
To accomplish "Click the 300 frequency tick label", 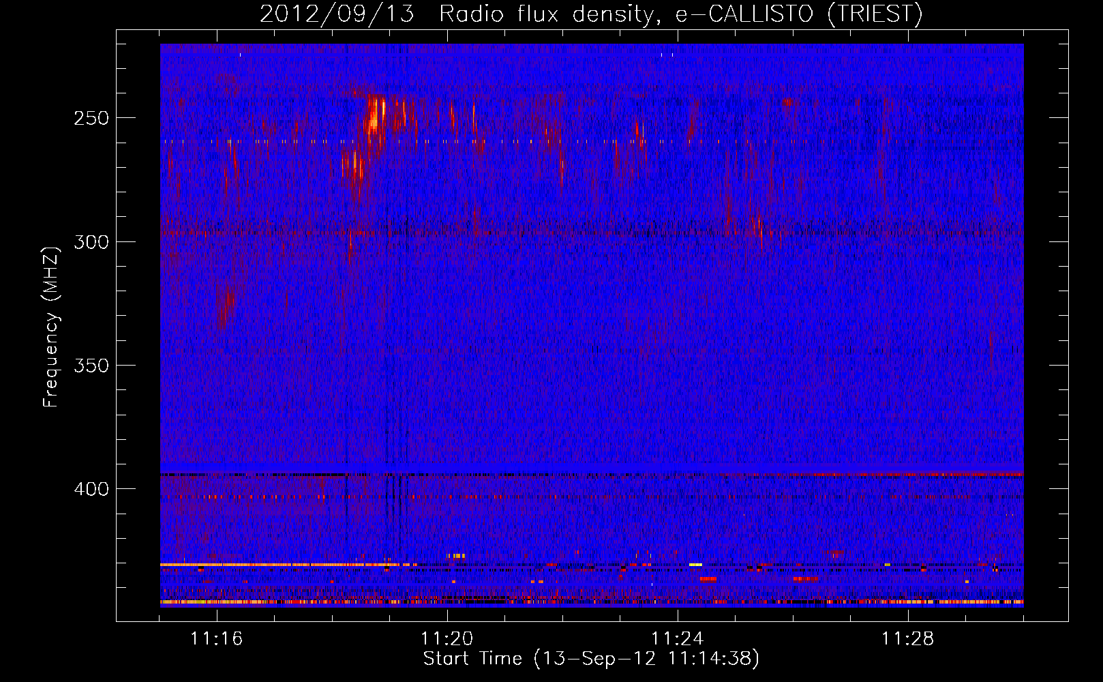I will [x=91, y=242].
